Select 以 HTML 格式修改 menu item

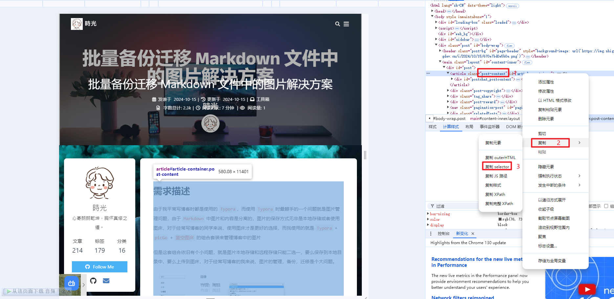[555, 101]
